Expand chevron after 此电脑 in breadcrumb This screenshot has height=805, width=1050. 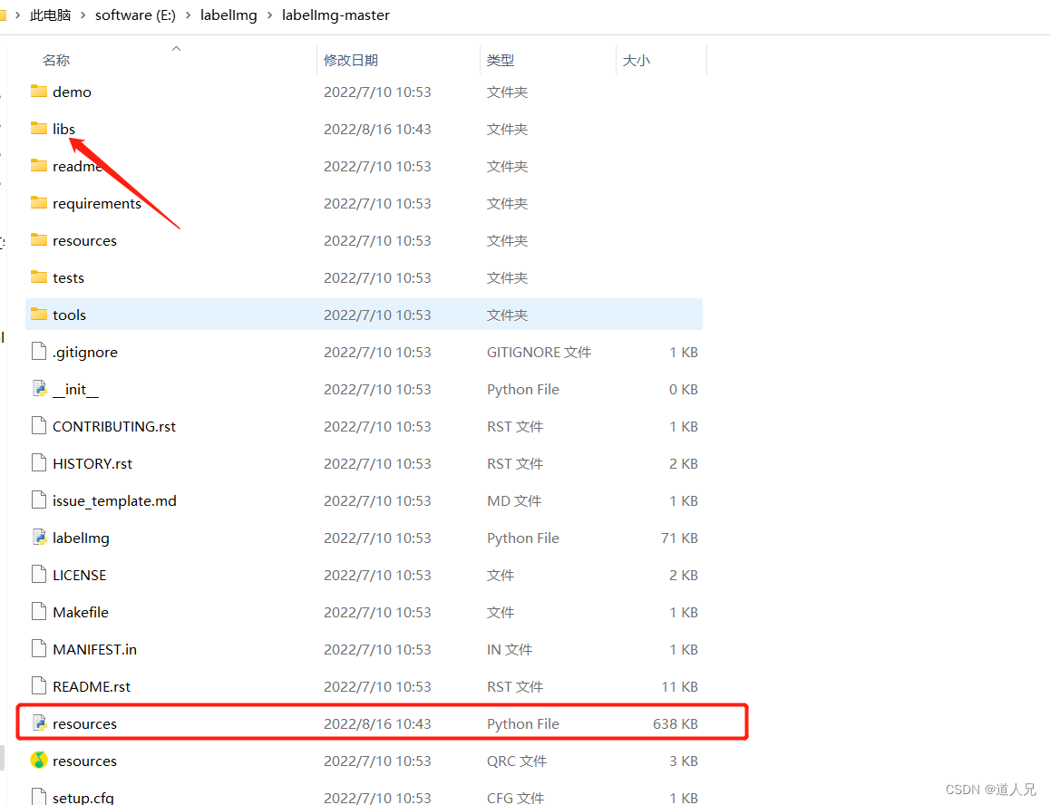click(83, 15)
